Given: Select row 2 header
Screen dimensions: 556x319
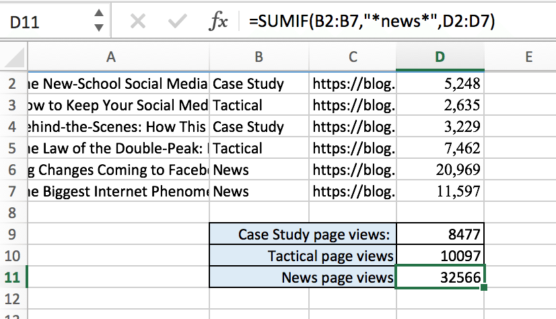Looking at the screenshot, I should coord(13,83).
